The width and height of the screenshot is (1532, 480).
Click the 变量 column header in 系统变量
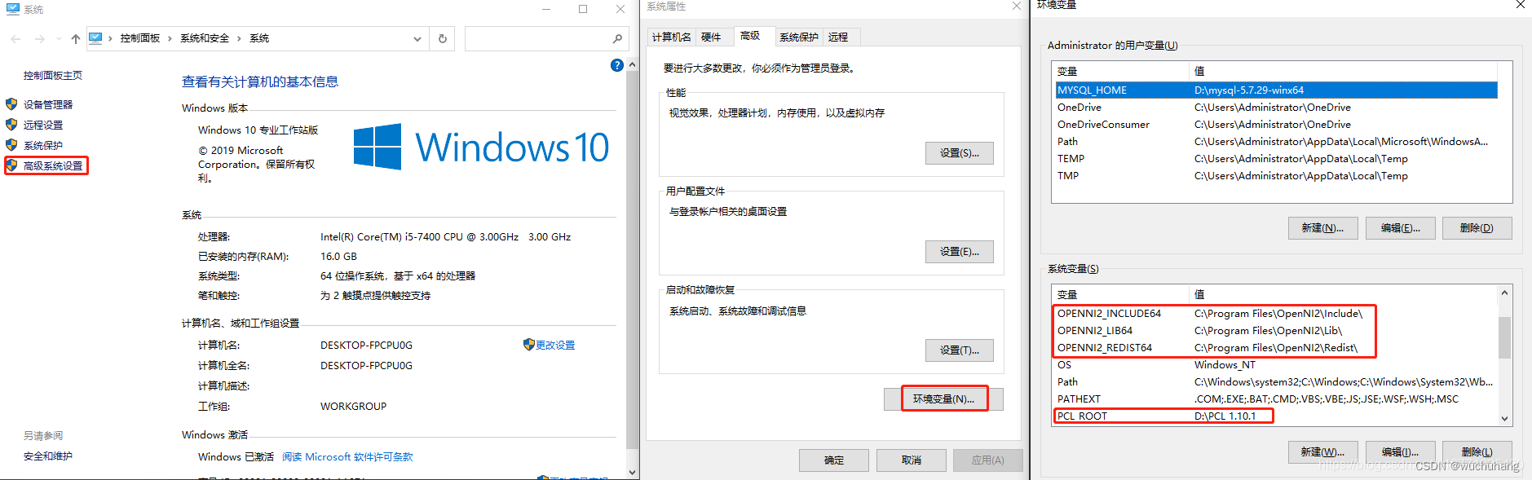(x=1121, y=294)
